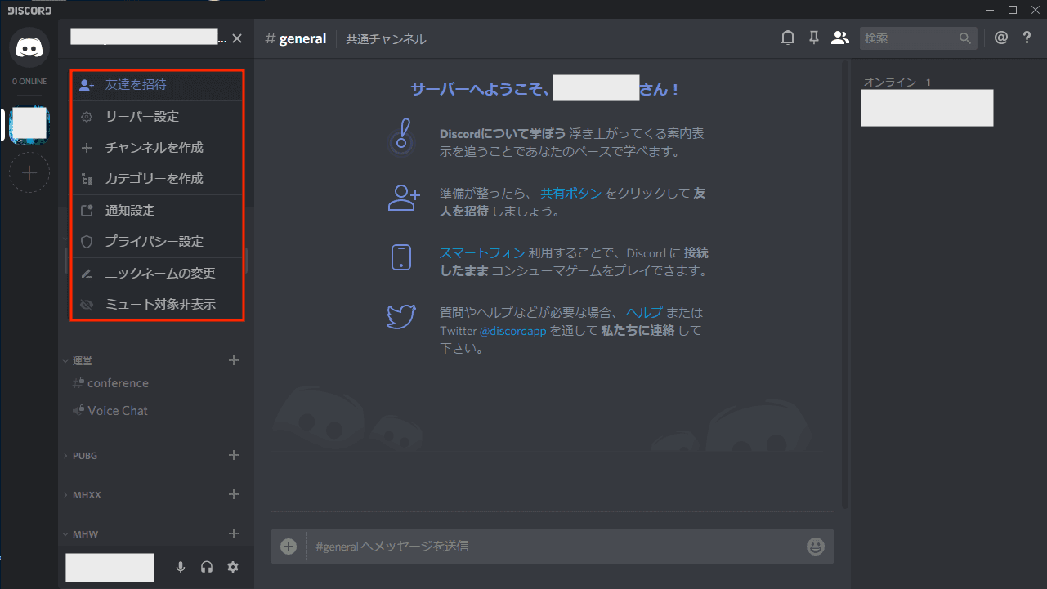Open the ヘルプ link in welcome text
Image resolution: width=1047 pixels, height=589 pixels.
click(644, 312)
